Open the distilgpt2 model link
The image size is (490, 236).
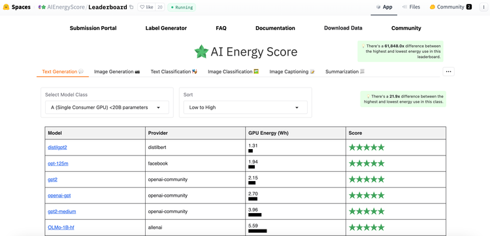(x=57, y=147)
